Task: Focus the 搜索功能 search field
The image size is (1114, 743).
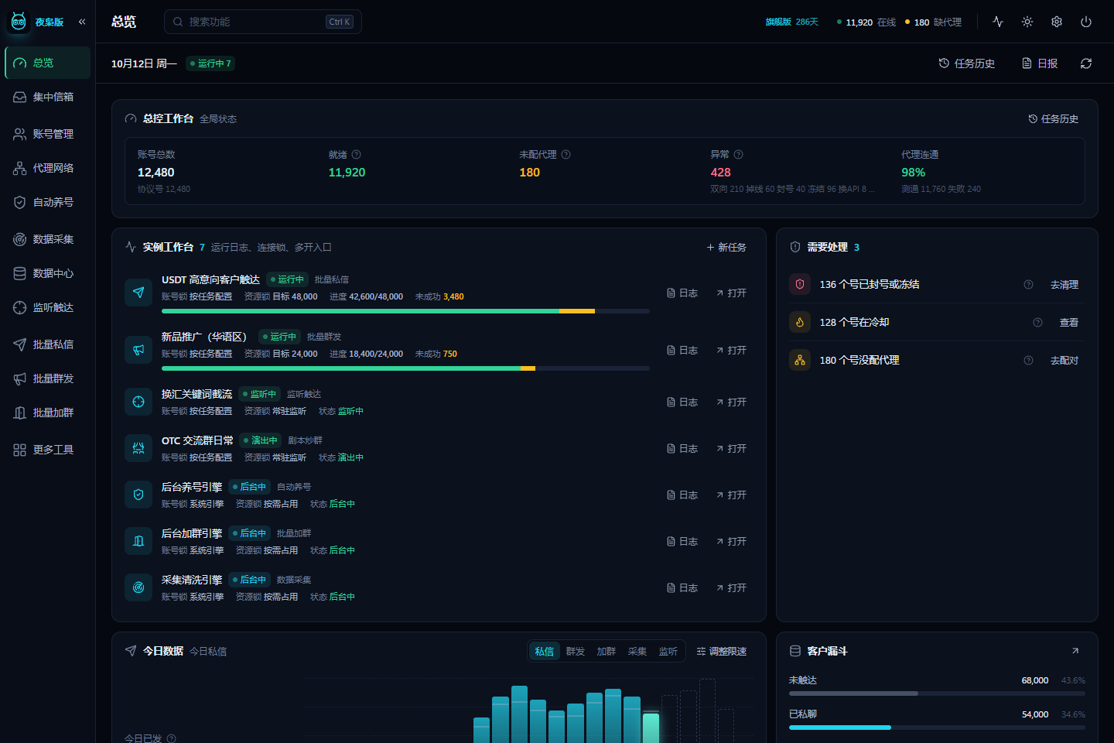Action: coord(263,22)
